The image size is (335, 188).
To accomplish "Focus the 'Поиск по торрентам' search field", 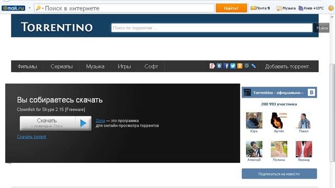I will [211, 28].
